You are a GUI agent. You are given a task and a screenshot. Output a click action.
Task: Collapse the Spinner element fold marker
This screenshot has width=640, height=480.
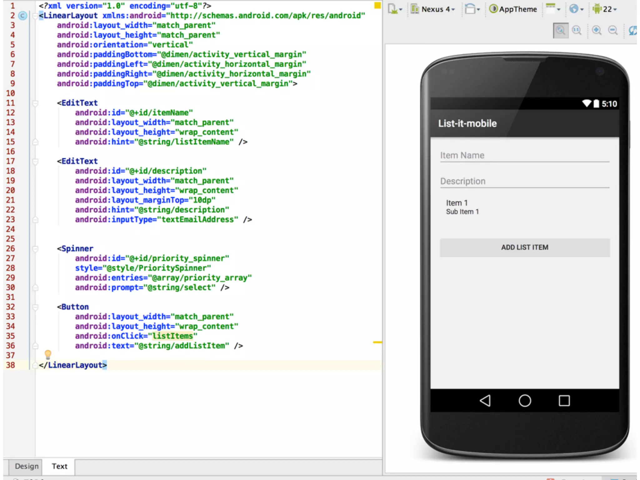pos(35,249)
